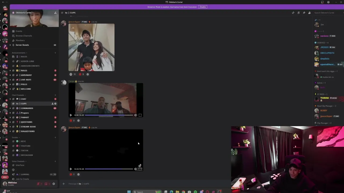This screenshot has width=344, height=193.
Task: Seek Carpe's video progress bar
Action: point(109,115)
